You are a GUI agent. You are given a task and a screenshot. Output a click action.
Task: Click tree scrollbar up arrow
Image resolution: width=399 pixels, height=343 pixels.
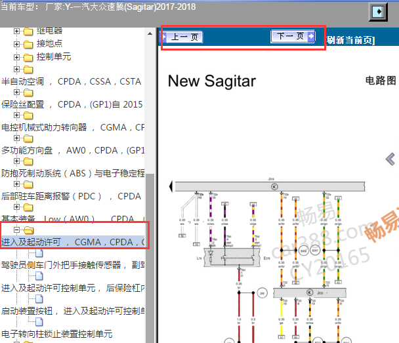click(x=150, y=33)
